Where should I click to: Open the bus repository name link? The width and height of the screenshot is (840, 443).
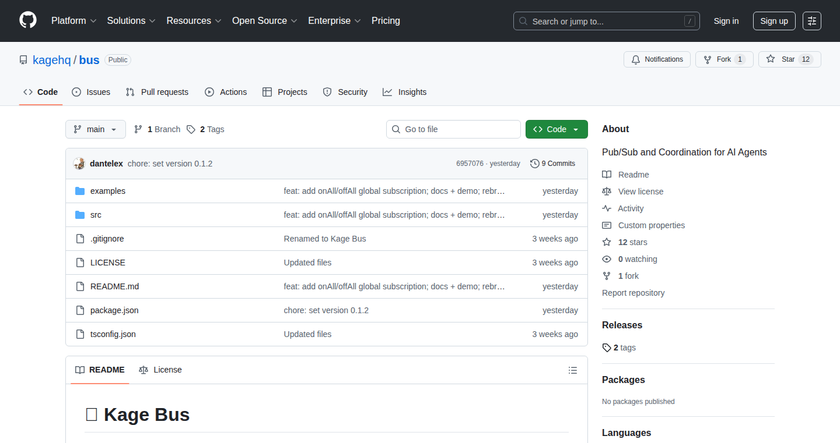(89, 60)
